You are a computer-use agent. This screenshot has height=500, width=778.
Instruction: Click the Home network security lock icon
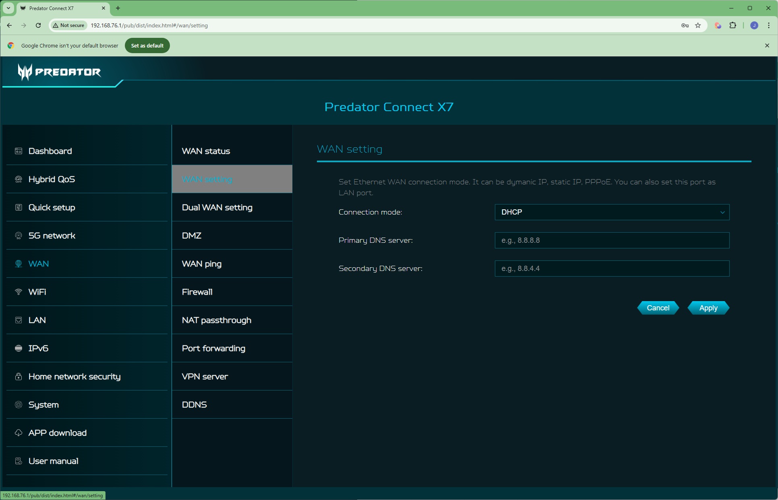[x=19, y=376]
